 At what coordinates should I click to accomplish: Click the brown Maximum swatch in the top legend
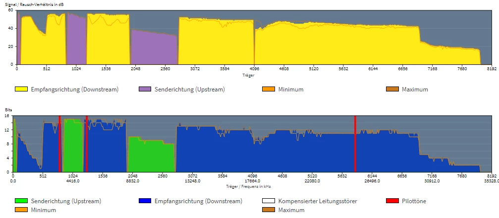(x=392, y=89)
